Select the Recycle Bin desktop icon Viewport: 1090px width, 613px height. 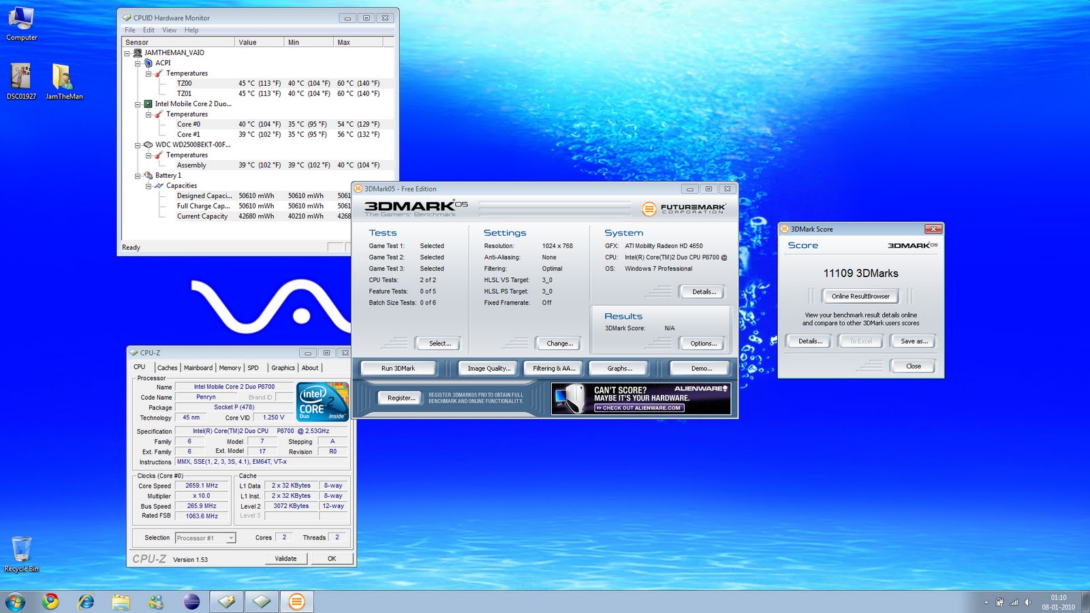click(x=21, y=554)
